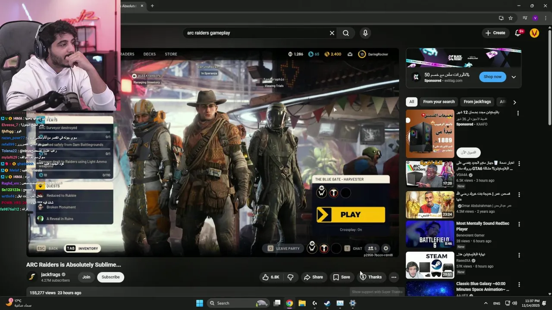Open options for Classic Blue Galaxy video
Screen dimensions: 552x310
(x=519, y=285)
